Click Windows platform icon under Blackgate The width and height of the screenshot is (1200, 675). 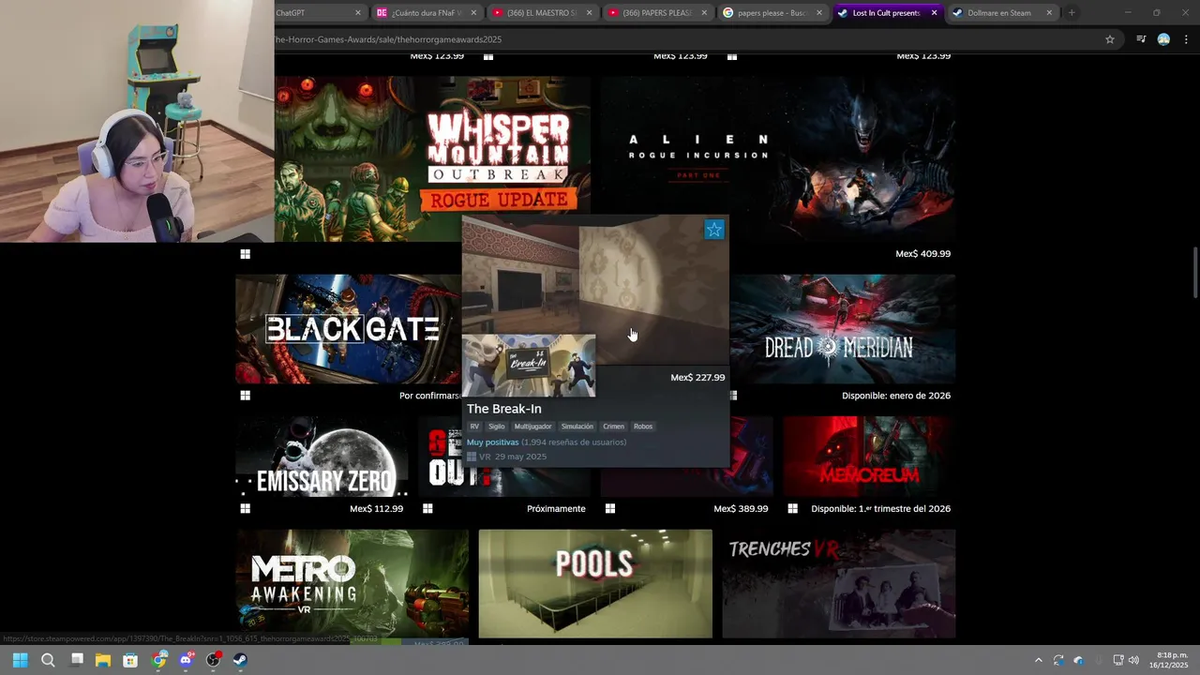pyautogui.click(x=246, y=396)
